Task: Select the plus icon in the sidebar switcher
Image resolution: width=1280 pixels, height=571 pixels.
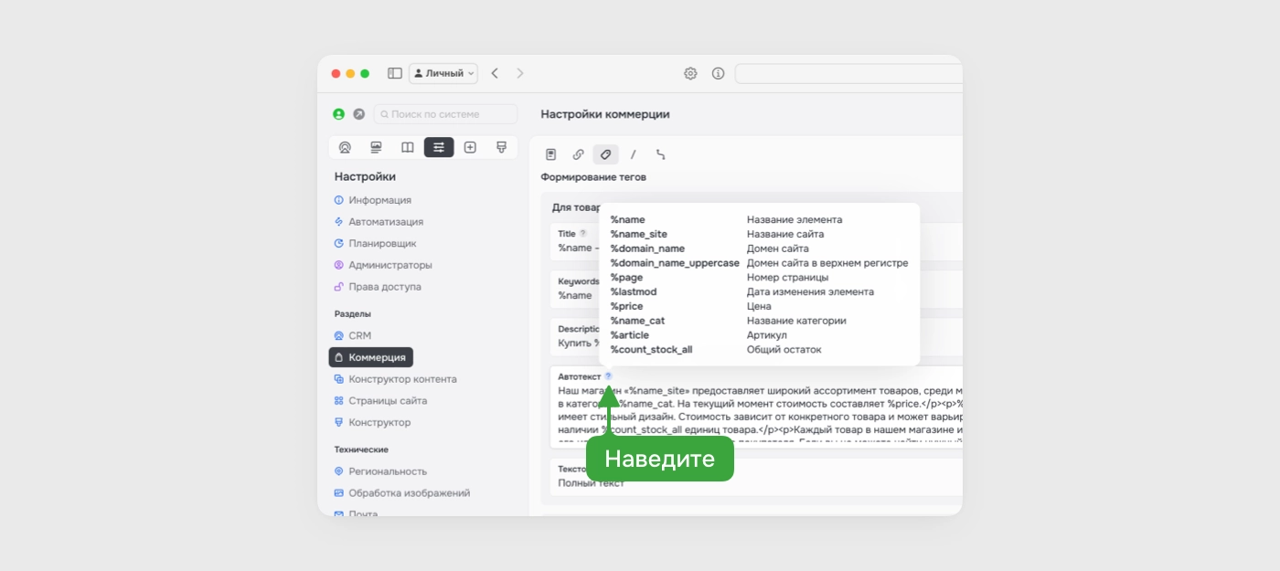Action: 470,146
